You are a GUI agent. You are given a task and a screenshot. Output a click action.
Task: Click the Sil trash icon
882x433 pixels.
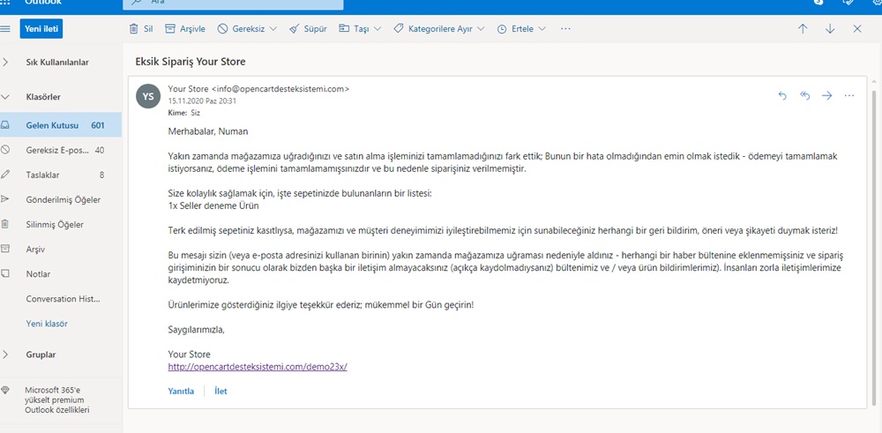pyautogui.click(x=133, y=29)
